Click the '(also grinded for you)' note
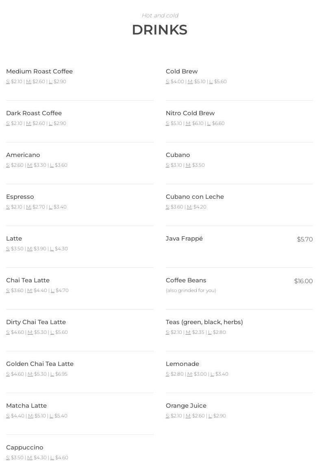This screenshot has width=319, height=471. point(191,290)
